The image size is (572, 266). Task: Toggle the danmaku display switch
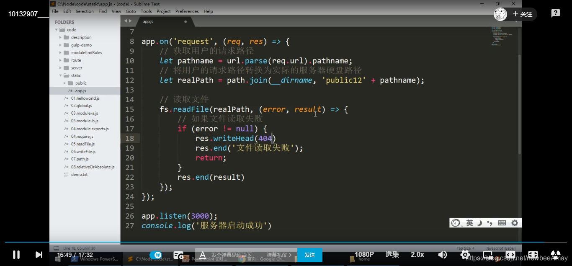click(156, 255)
